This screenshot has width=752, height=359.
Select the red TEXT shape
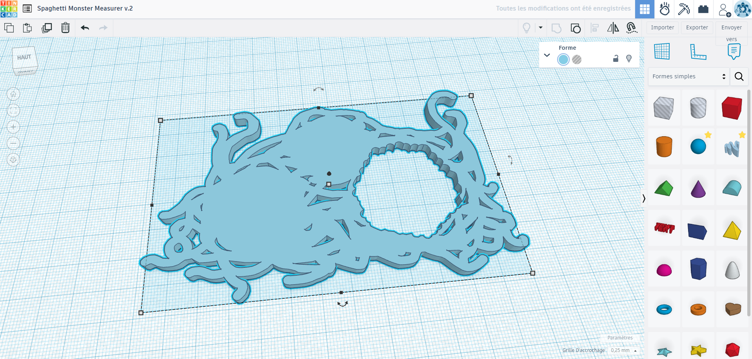point(664,228)
